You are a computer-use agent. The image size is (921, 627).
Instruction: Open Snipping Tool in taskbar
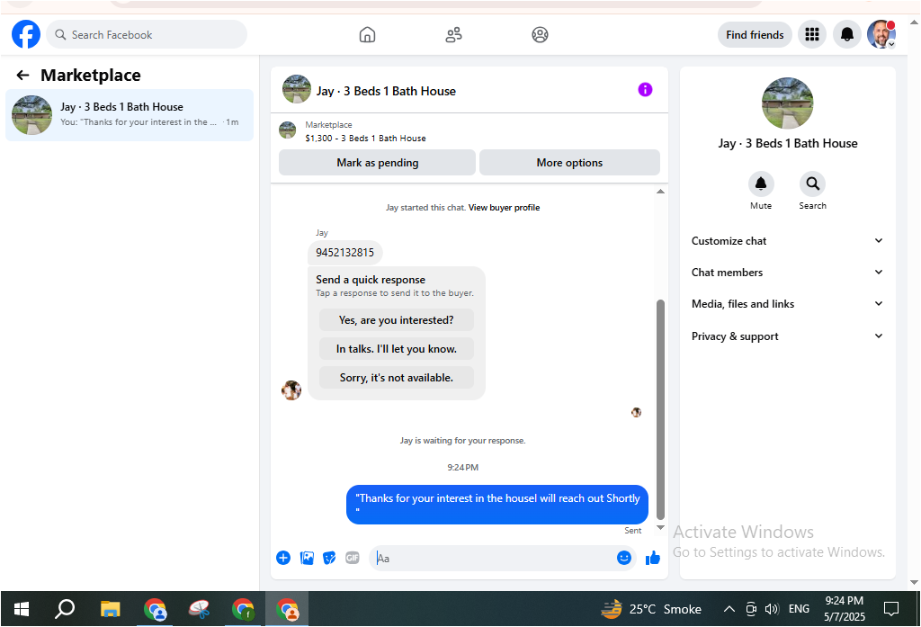pyautogui.click(x=200, y=609)
